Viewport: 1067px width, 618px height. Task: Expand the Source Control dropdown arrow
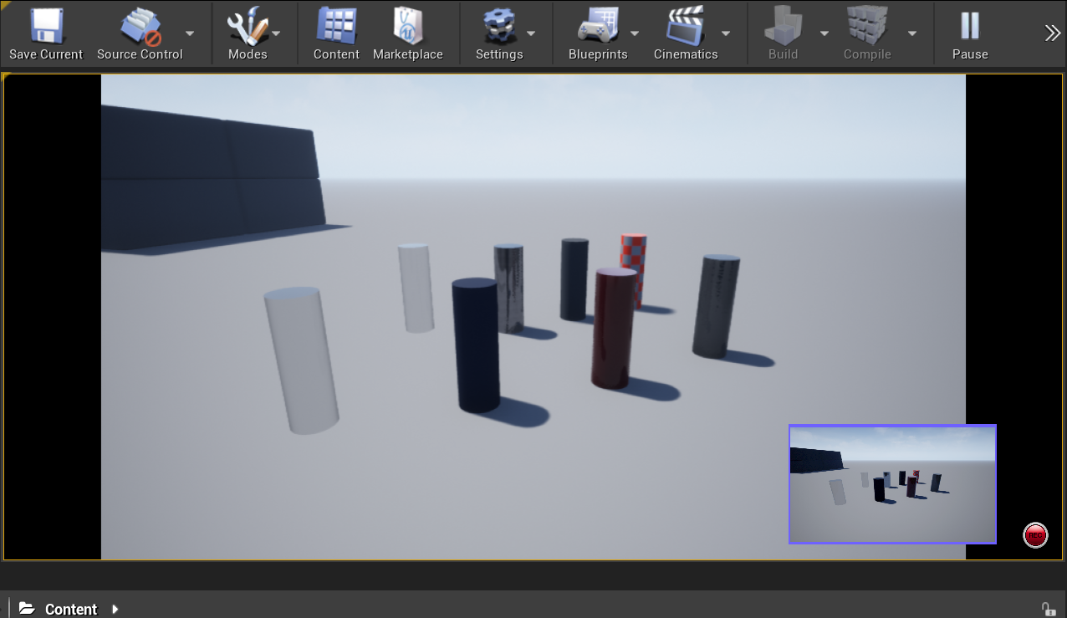pos(190,33)
